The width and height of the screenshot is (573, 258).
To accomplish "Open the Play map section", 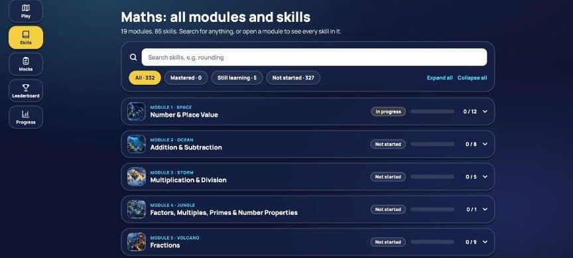I will tap(26, 11).
